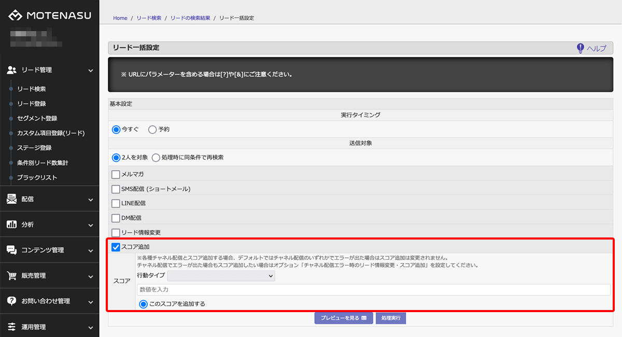Click the 分析 bar chart icon
This screenshot has width=622, height=337.
point(11,224)
